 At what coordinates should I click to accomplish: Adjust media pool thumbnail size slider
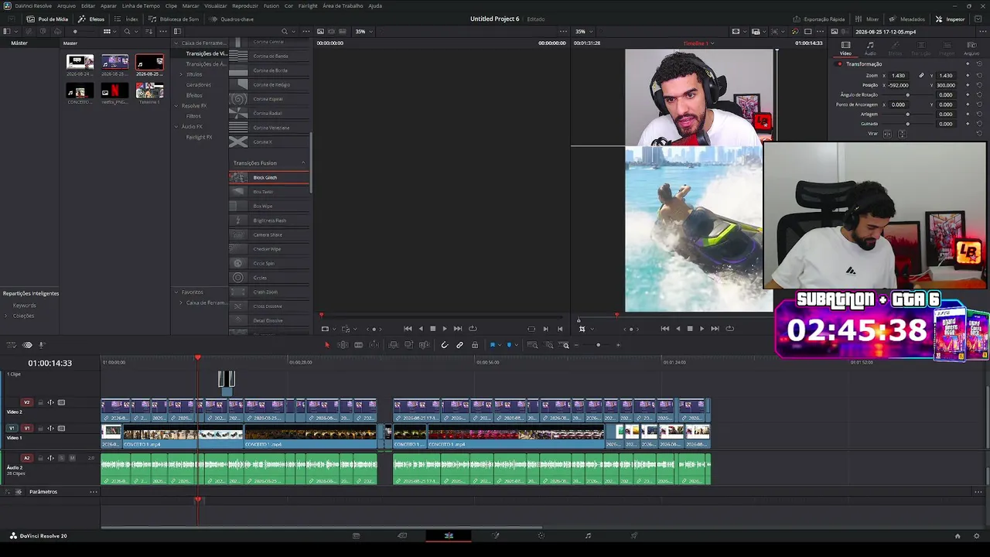coord(75,32)
